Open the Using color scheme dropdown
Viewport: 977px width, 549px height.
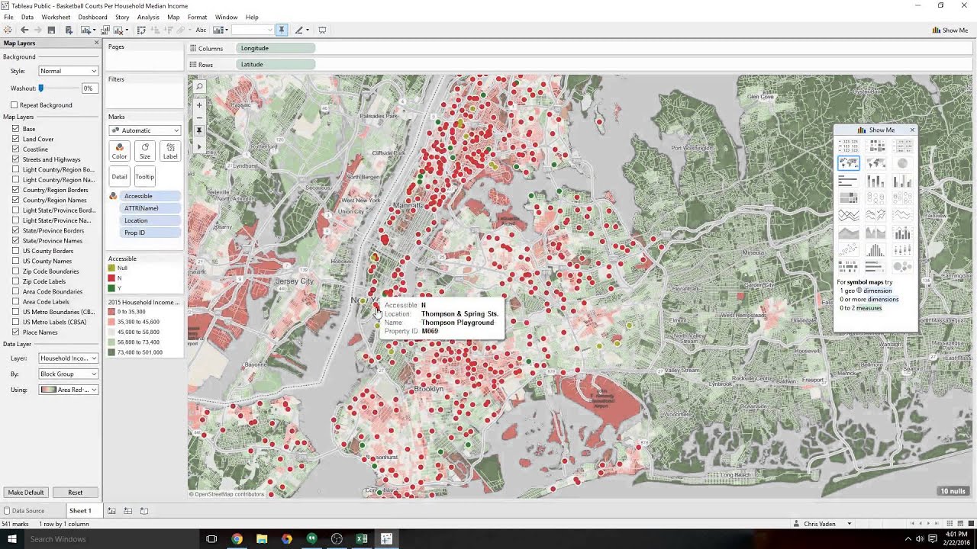click(x=69, y=390)
